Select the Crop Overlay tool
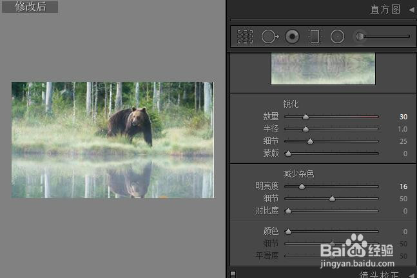The width and height of the screenshot is (417, 278). coord(245,37)
